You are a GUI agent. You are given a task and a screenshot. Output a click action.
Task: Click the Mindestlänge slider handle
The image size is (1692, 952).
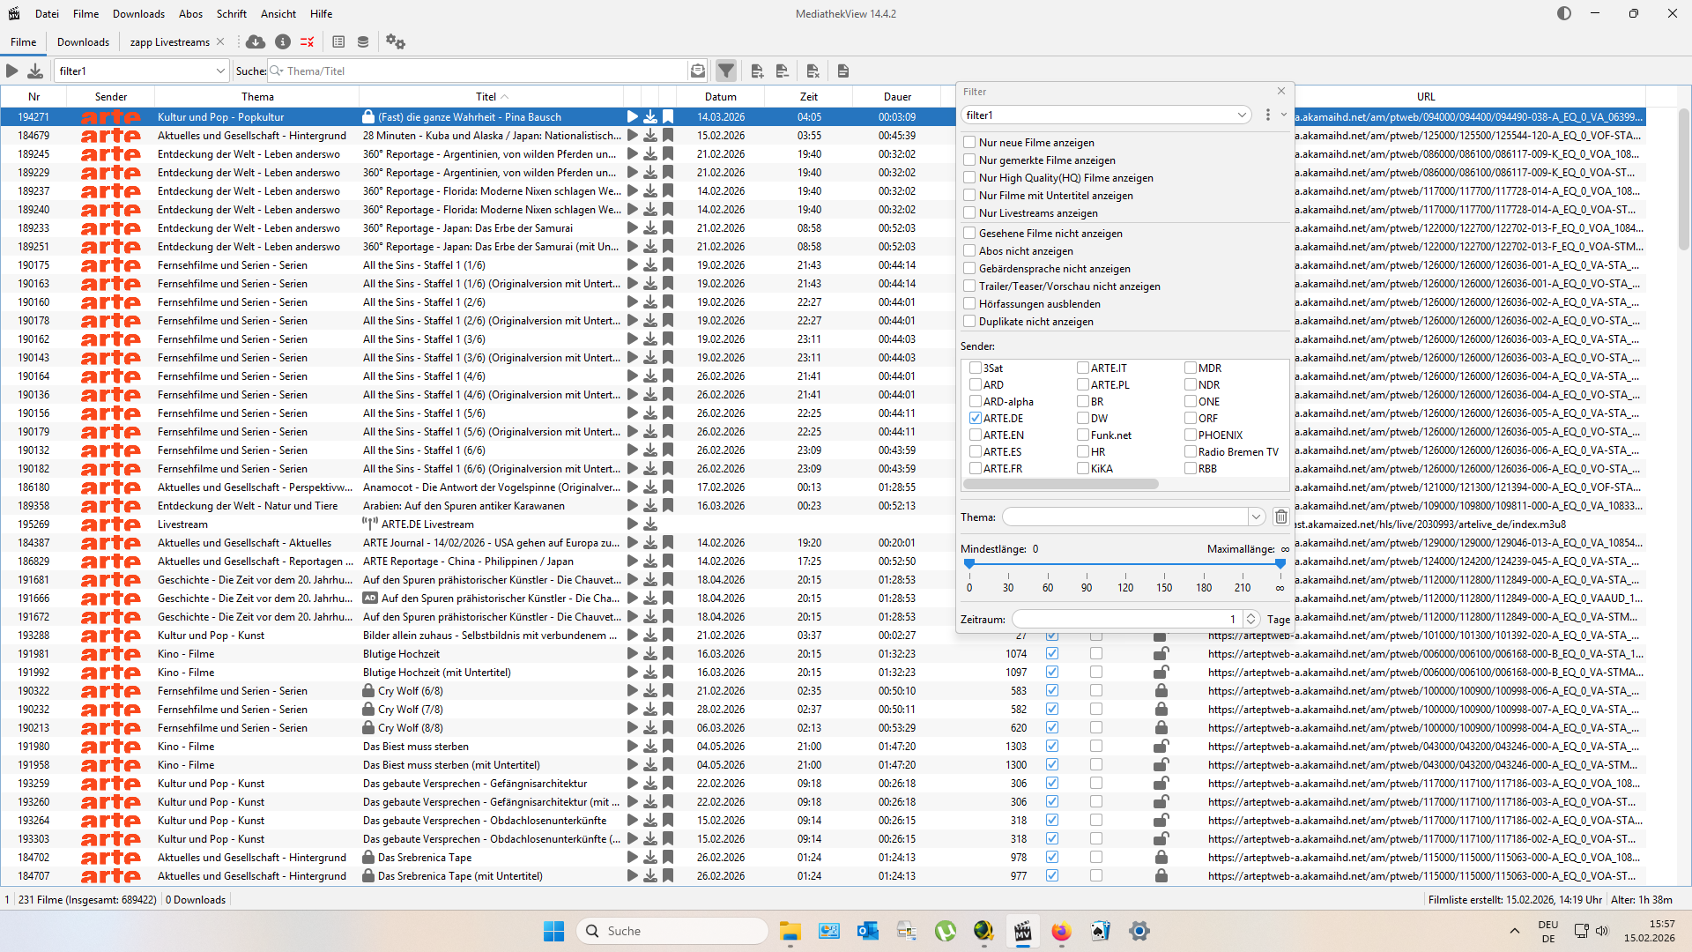[x=969, y=563]
